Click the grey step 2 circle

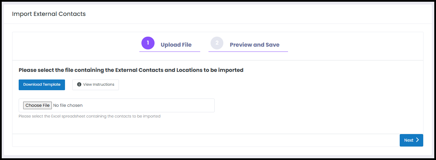click(x=217, y=43)
